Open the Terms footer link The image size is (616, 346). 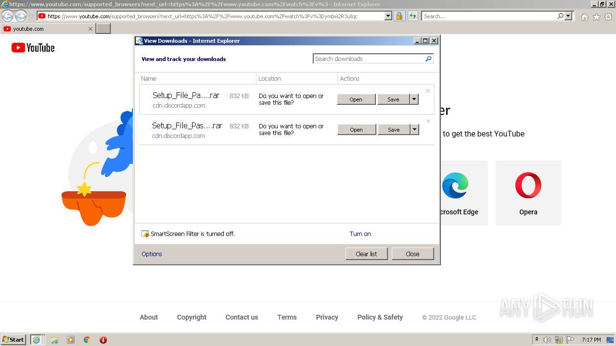pyautogui.click(x=287, y=317)
